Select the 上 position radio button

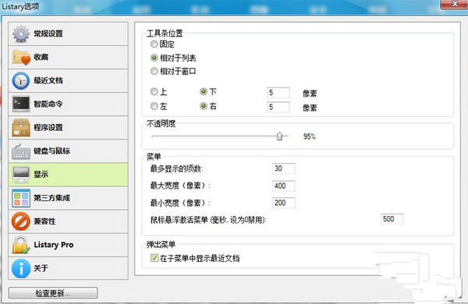(154, 91)
